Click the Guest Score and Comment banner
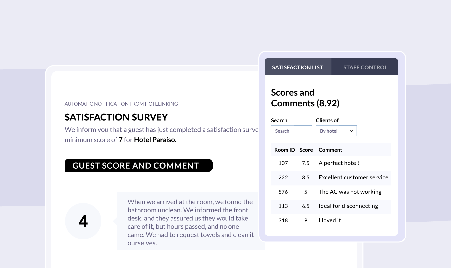 click(x=139, y=165)
